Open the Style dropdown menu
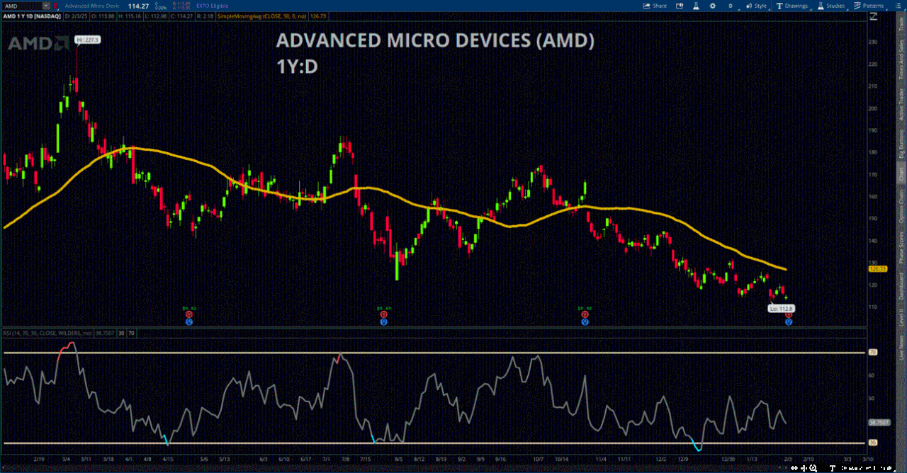Screen dimensions: 907x473 (x=756, y=6)
